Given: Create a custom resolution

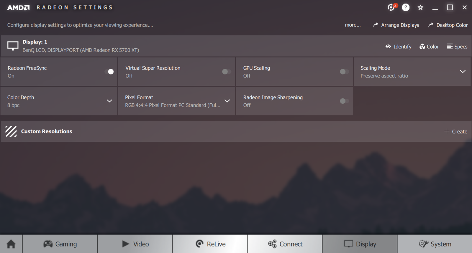Looking at the screenshot, I should pyautogui.click(x=456, y=131).
